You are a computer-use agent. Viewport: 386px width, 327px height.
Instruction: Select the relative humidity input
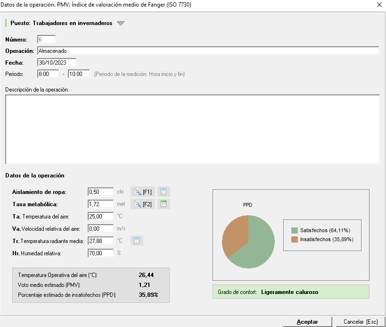click(x=101, y=253)
